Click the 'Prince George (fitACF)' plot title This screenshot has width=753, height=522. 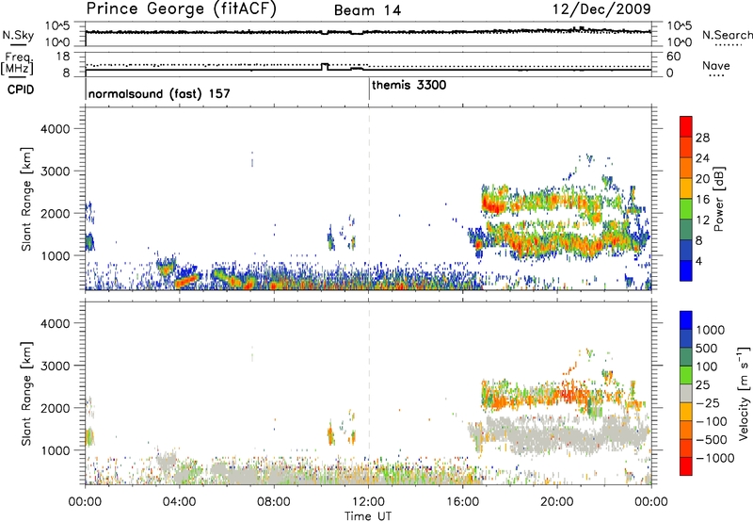182,8
